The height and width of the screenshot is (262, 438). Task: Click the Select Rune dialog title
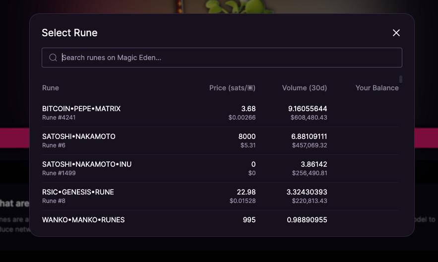pyautogui.click(x=69, y=33)
